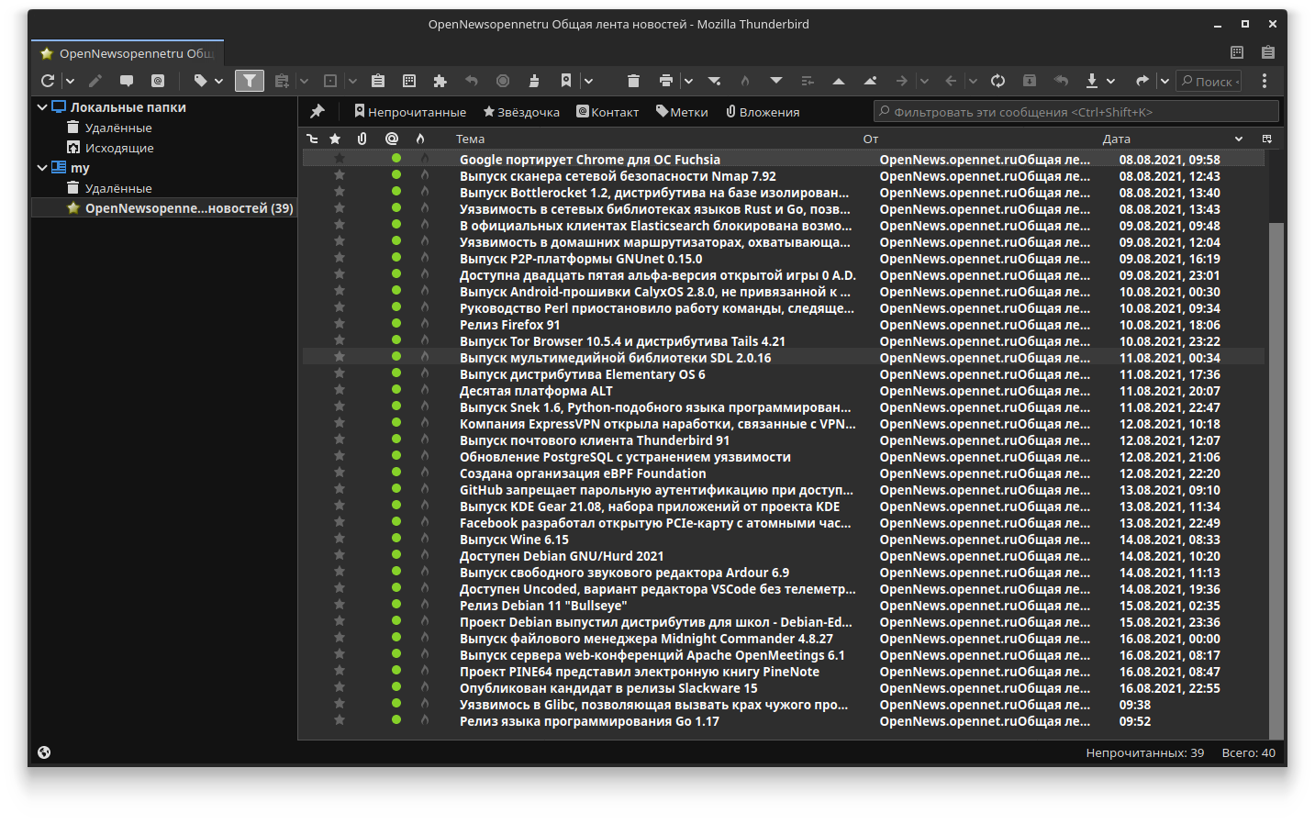Click the download arrow toolbar icon
Image resolution: width=1315 pixels, height=824 pixels.
pos(1092,81)
